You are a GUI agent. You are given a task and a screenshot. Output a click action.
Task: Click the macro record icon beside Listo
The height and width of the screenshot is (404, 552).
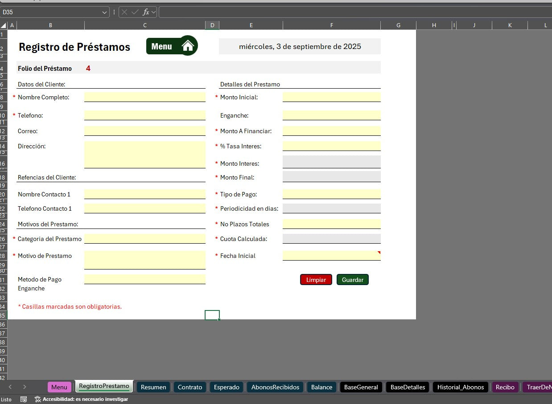(x=23, y=399)
